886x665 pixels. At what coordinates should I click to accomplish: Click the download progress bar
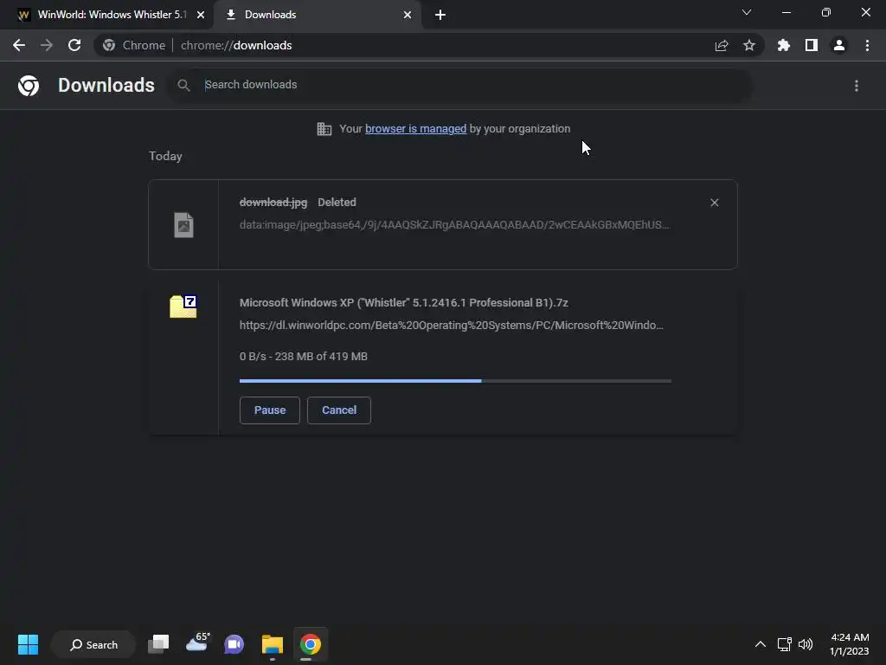click(x=455, y=381)
